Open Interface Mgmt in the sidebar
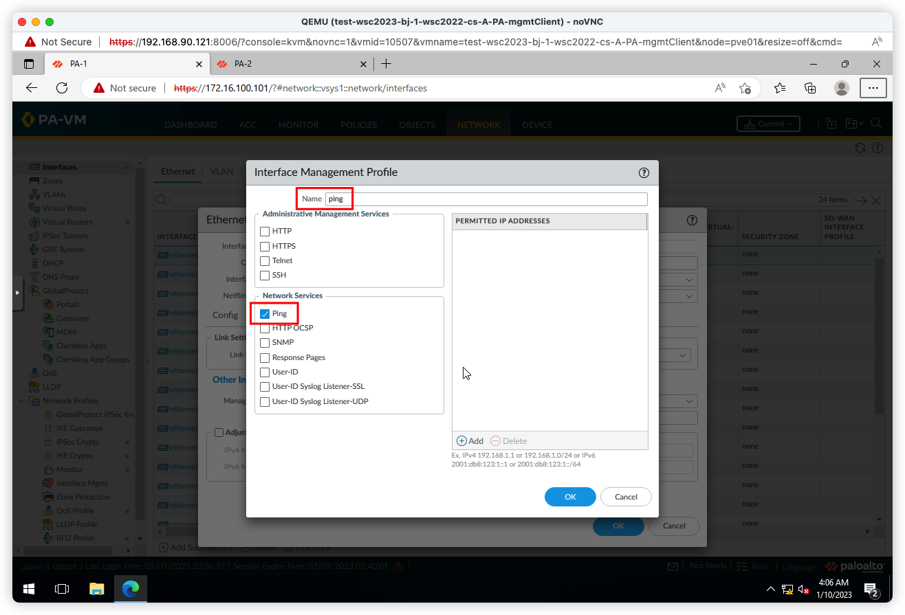The height and width of the screenshot is (615, 905). point(81,483)
